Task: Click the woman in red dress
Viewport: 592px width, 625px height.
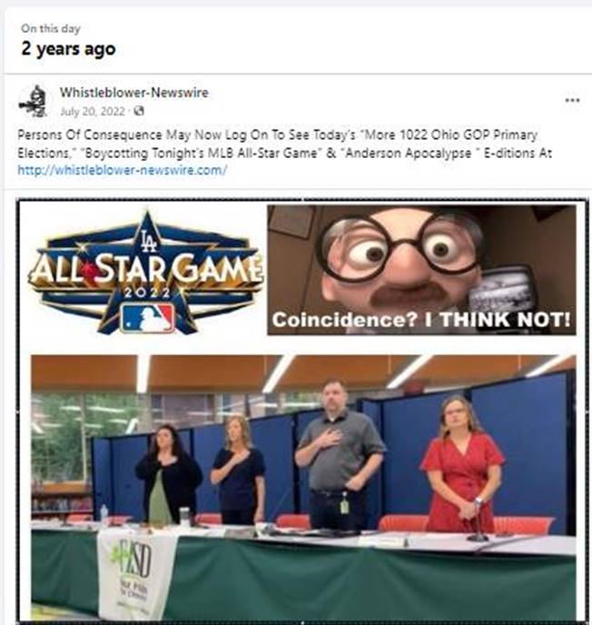Action: [x=462, y=464]
